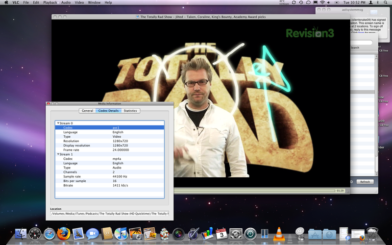
Task: Select the Frame rate 24.000000 row
Action: click(x=109, y=150)
